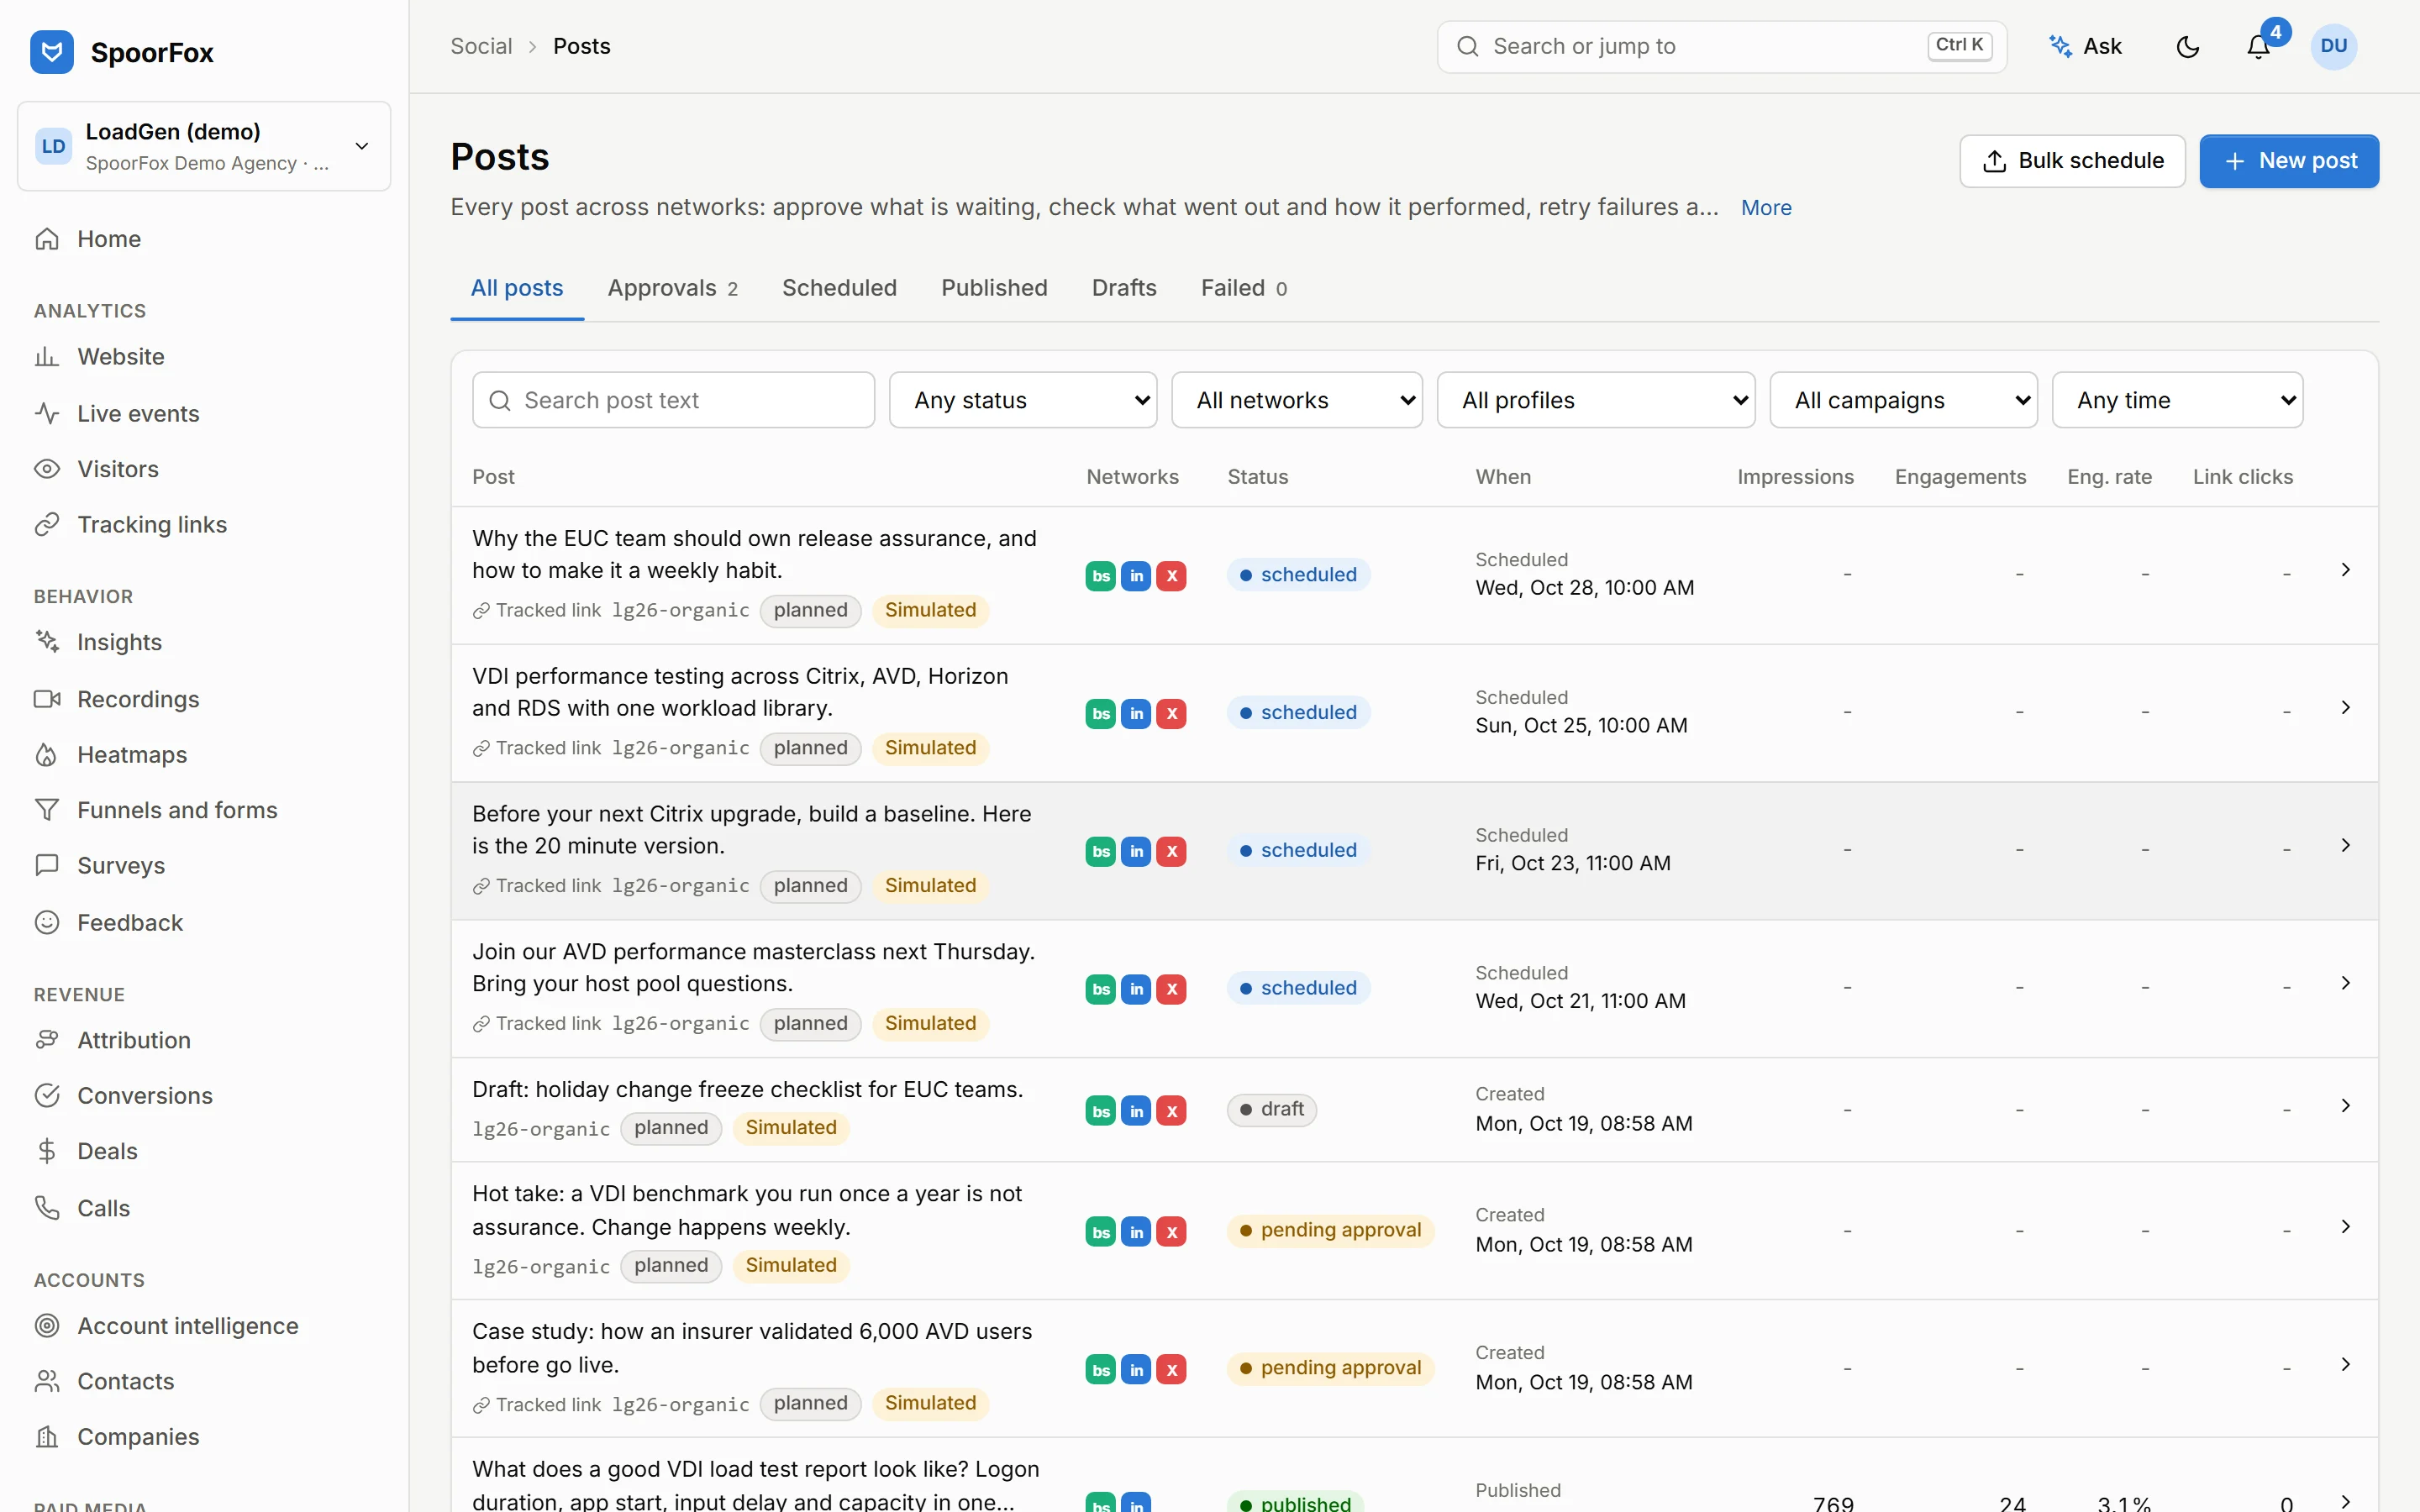Click the More description link
The width and height of the screenshot is (2420, 1512).
pos(1766,208)
